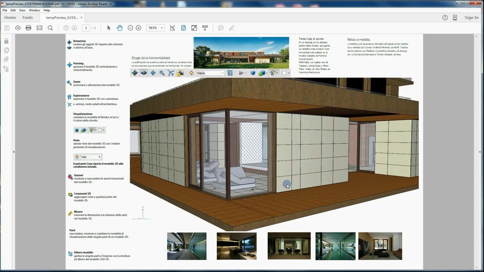Click the vertical scrollbar on the right
The width and height of the screenshot is (484, 272).
pyautogui.click(x=476, y=151)
